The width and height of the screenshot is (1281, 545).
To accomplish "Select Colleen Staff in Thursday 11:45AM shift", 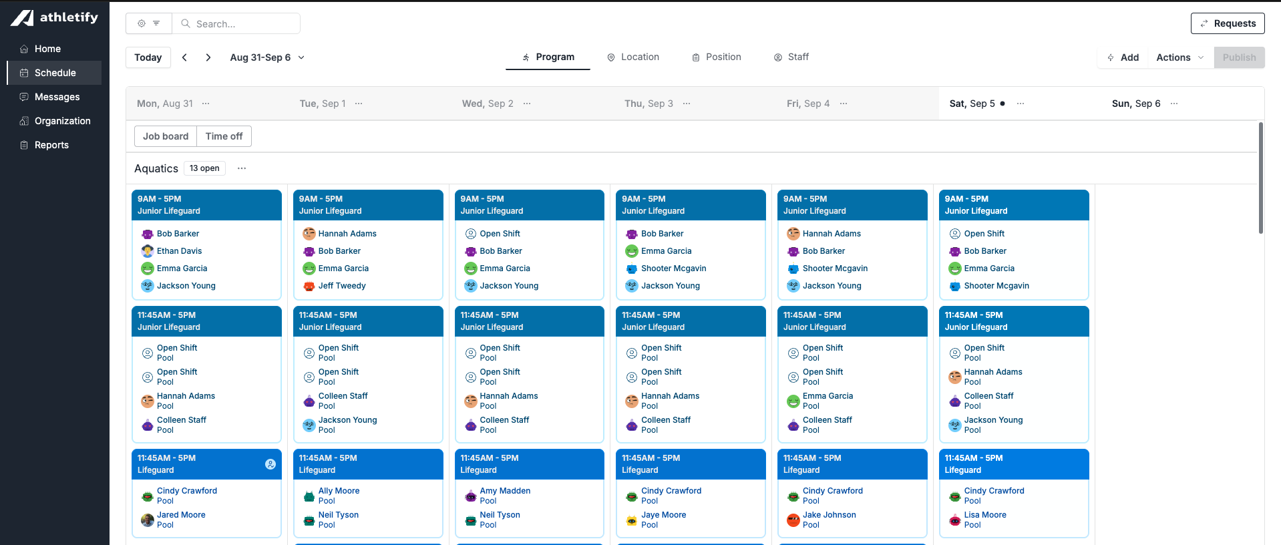I will tap(666, 425).
